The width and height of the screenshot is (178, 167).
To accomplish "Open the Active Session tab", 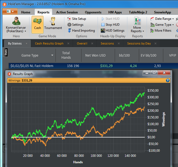I will pos(67,12).
